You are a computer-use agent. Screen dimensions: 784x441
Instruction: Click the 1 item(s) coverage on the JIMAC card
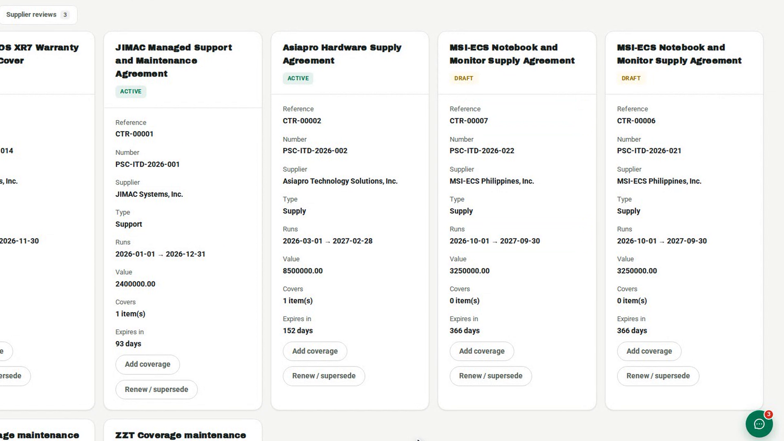[130, 314]
